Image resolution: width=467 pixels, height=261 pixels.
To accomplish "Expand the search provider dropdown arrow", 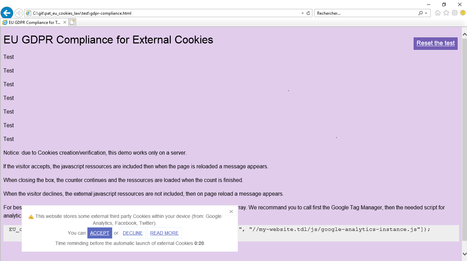I will pyautogui.click(x=426, y=13).
